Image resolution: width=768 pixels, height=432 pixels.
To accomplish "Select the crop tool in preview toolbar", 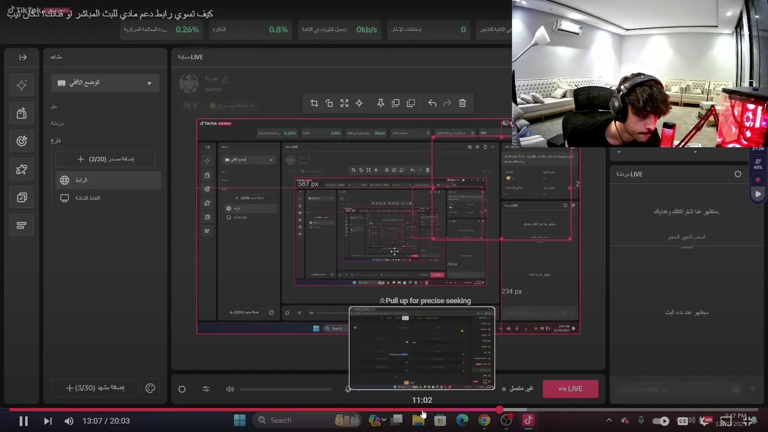I will [314, 103].
